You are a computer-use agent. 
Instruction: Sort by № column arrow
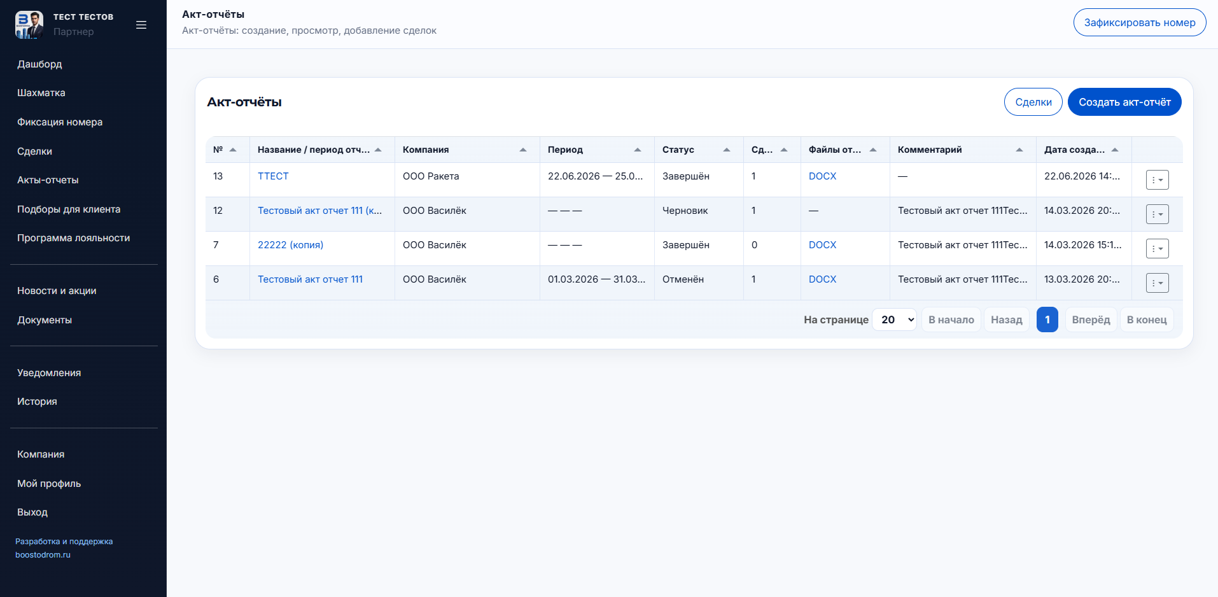coord(233,150)
